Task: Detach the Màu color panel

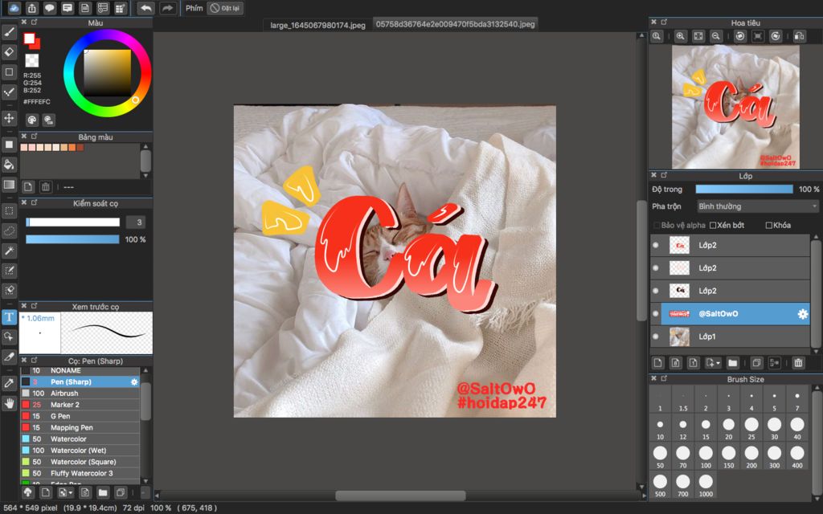Action: point(34,22)
